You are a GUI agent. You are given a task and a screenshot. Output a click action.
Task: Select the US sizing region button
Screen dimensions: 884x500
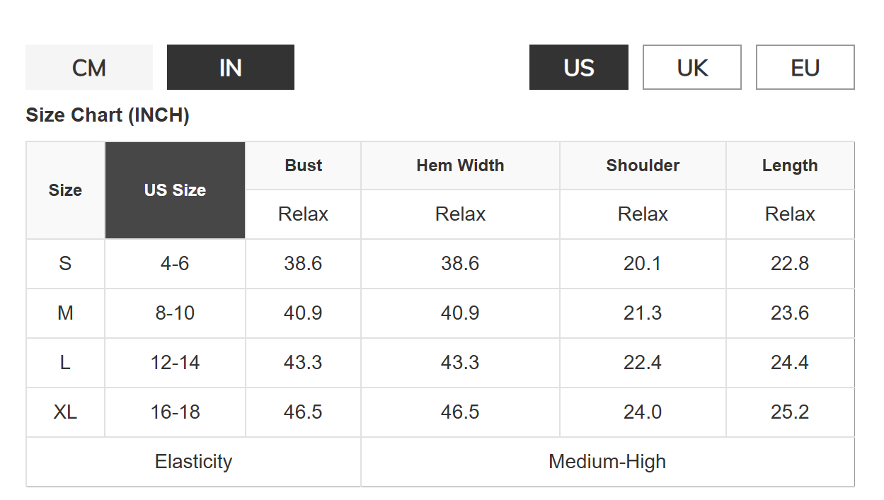coord(578,68)
